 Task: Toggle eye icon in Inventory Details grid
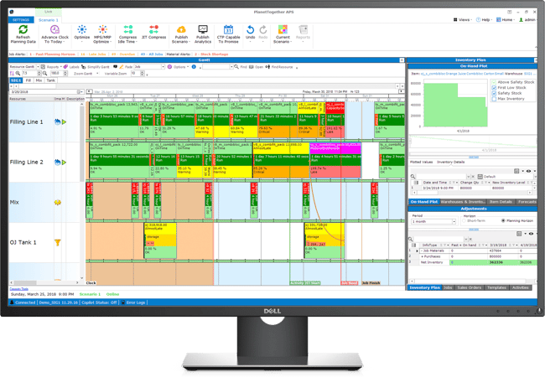(x=529, y=171)
